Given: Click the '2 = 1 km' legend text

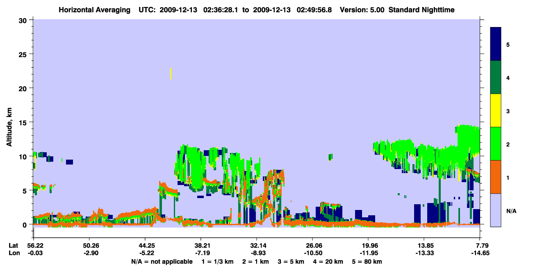Looking at the screenshot, I should 257,262.
